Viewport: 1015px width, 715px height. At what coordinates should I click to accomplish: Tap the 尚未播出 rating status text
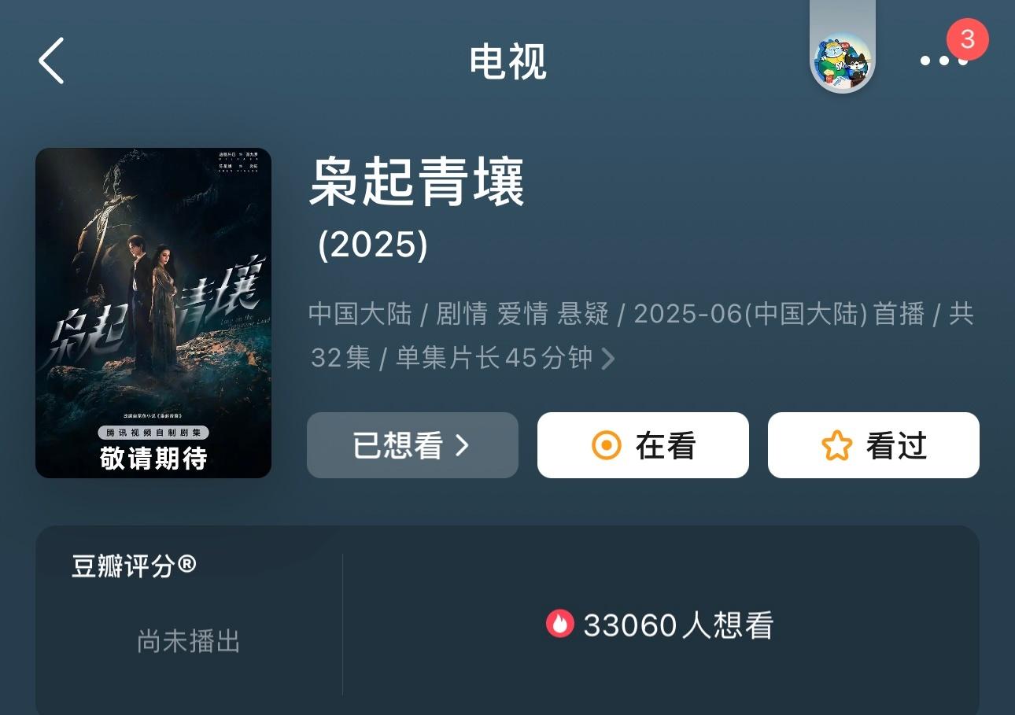tap(189, 641)
